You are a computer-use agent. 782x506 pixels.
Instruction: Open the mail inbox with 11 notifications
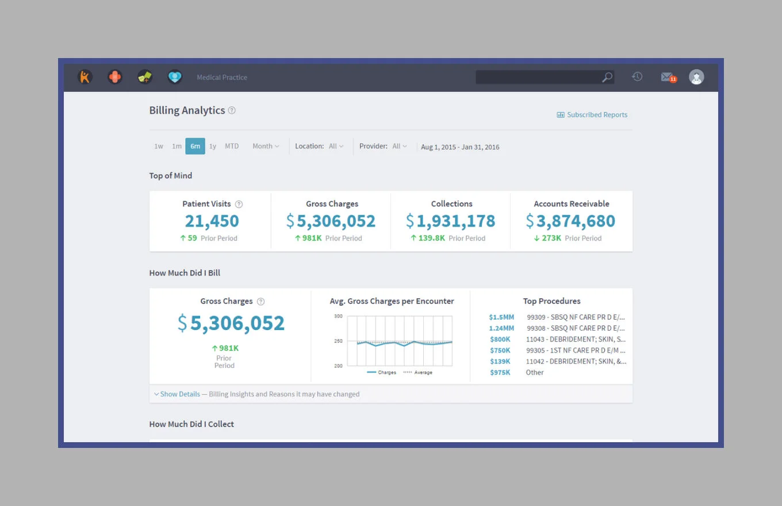point(667,77)
